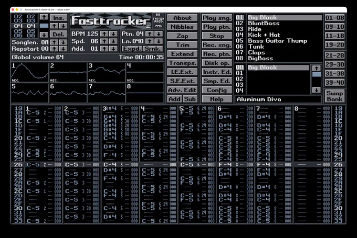Open S.E.Ext. sample editor extension
This screenshot has width=357, height=238.
pyautogui.click(x=182, y=81)
